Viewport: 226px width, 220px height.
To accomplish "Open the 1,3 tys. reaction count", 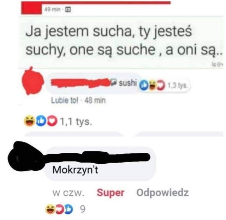I will click(178, 85).
